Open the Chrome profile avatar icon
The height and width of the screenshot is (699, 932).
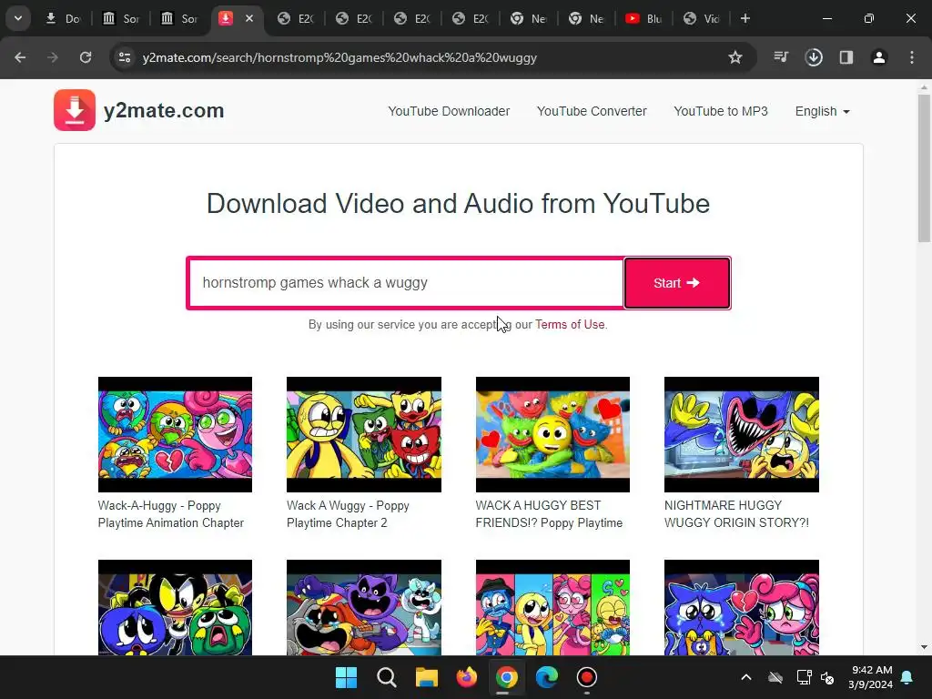pos(879,57)
